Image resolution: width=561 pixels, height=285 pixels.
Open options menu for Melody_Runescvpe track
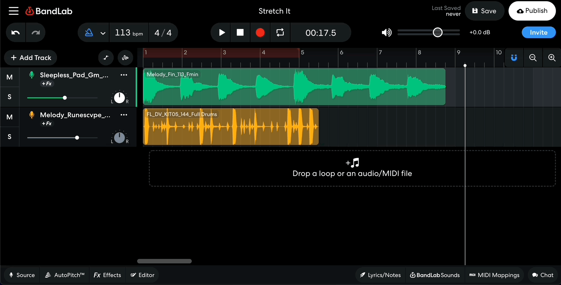(124, 115)
